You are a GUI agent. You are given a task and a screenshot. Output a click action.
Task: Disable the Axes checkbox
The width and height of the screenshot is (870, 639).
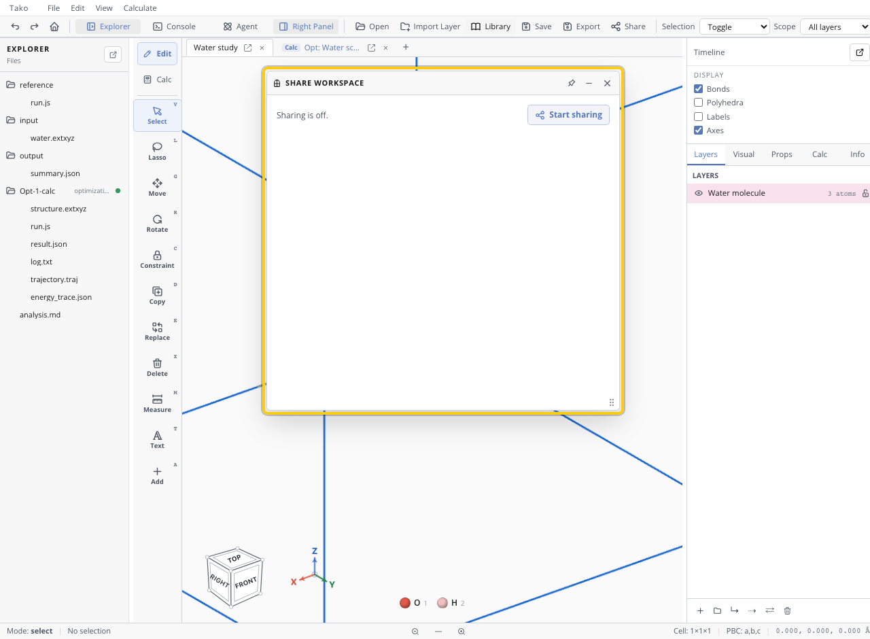pos(698,131)
